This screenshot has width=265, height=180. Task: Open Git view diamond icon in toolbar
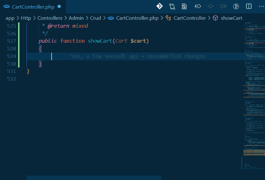(159, 6)
